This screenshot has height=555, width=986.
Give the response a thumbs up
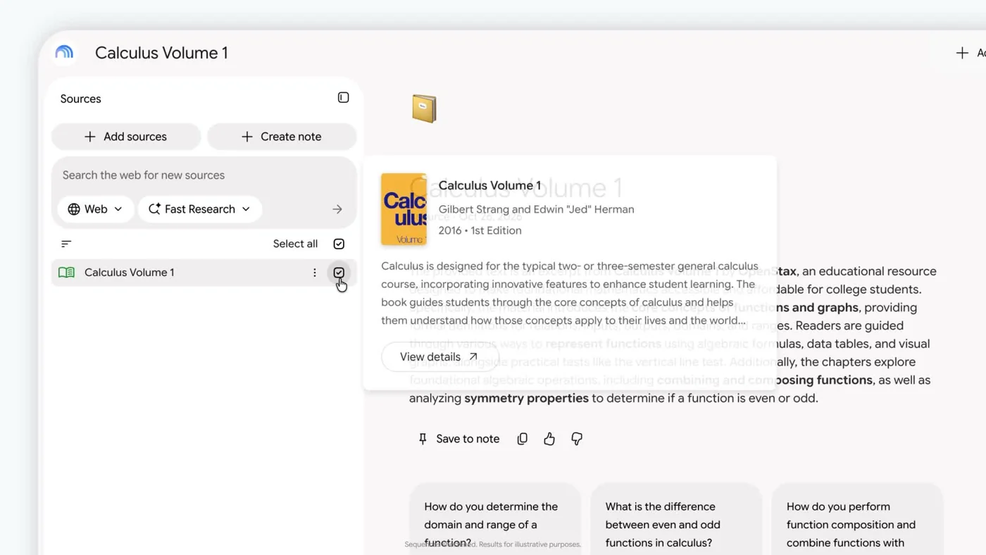click(549, 439)
